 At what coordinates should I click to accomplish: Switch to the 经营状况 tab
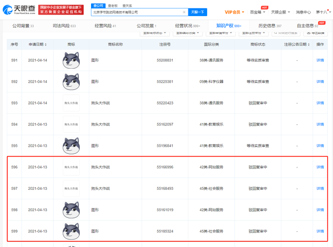187,26
